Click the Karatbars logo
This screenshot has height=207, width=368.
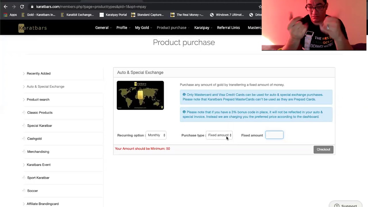[x=32, y=28]
